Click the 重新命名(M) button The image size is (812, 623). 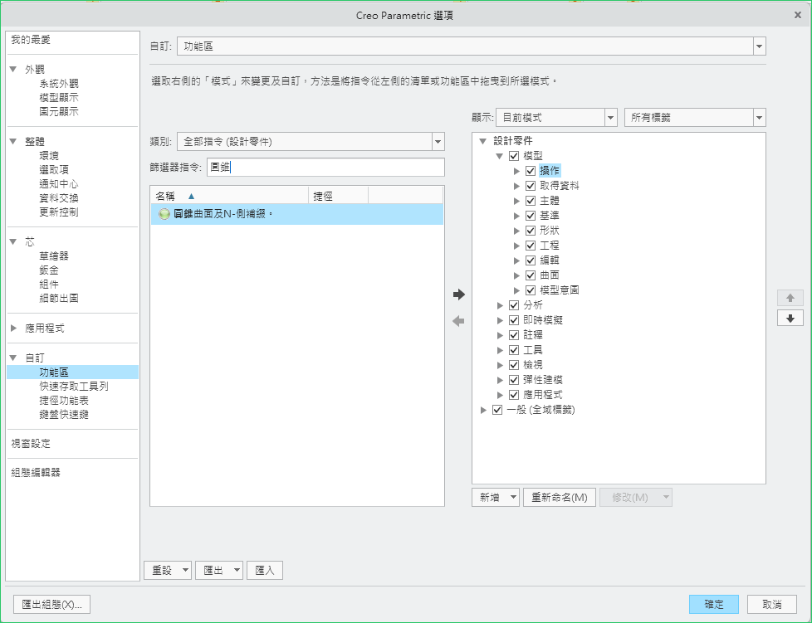(559, 498)
